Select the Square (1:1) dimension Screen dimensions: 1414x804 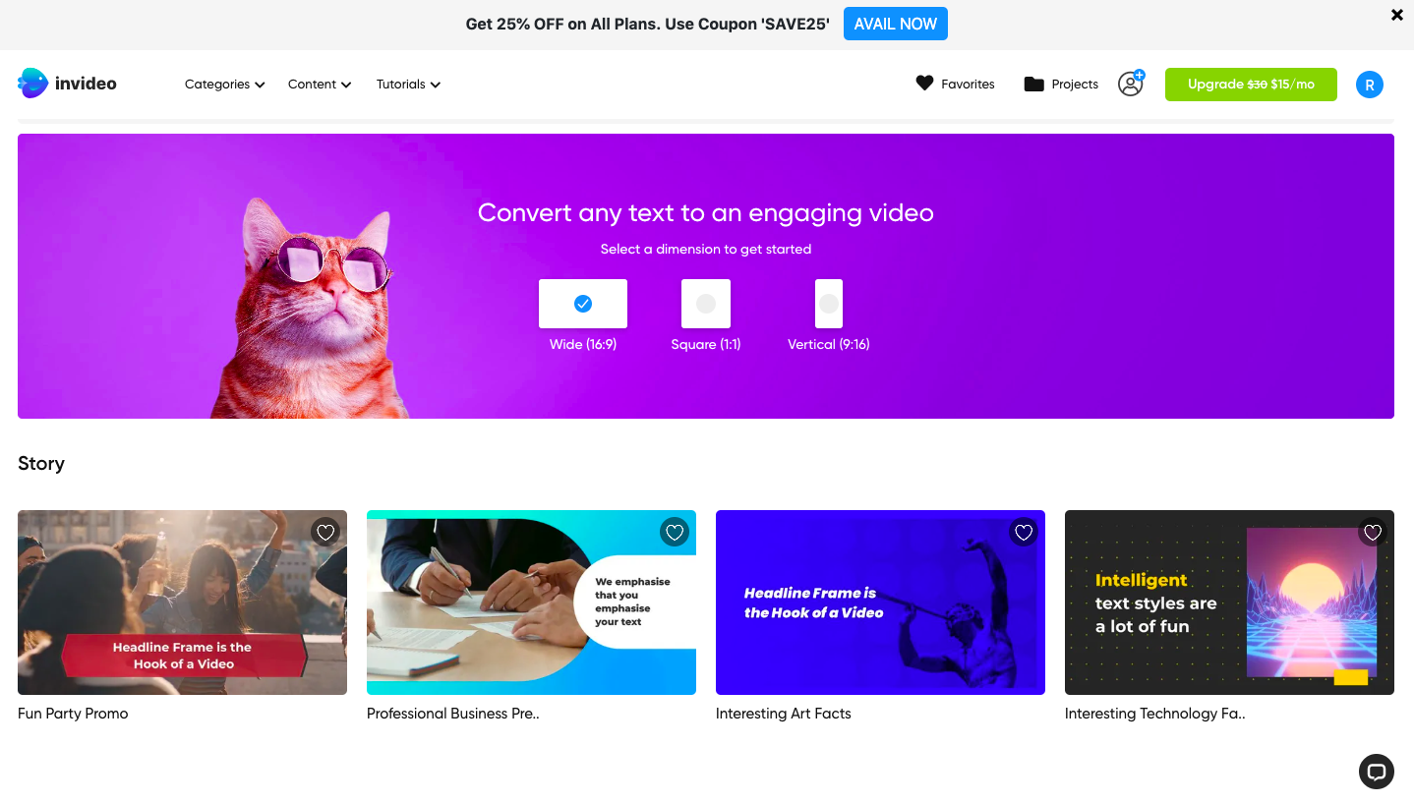point(706,304)
